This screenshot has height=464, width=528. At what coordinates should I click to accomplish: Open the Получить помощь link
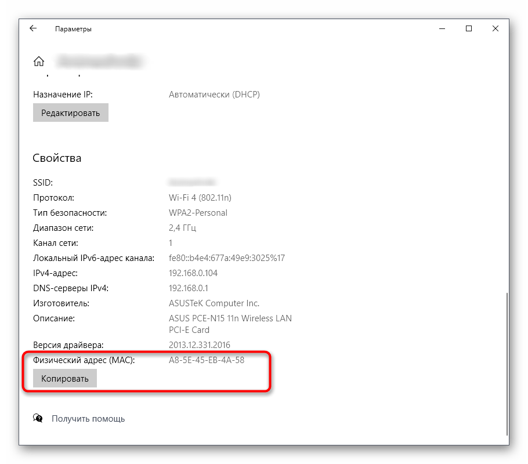88,418
